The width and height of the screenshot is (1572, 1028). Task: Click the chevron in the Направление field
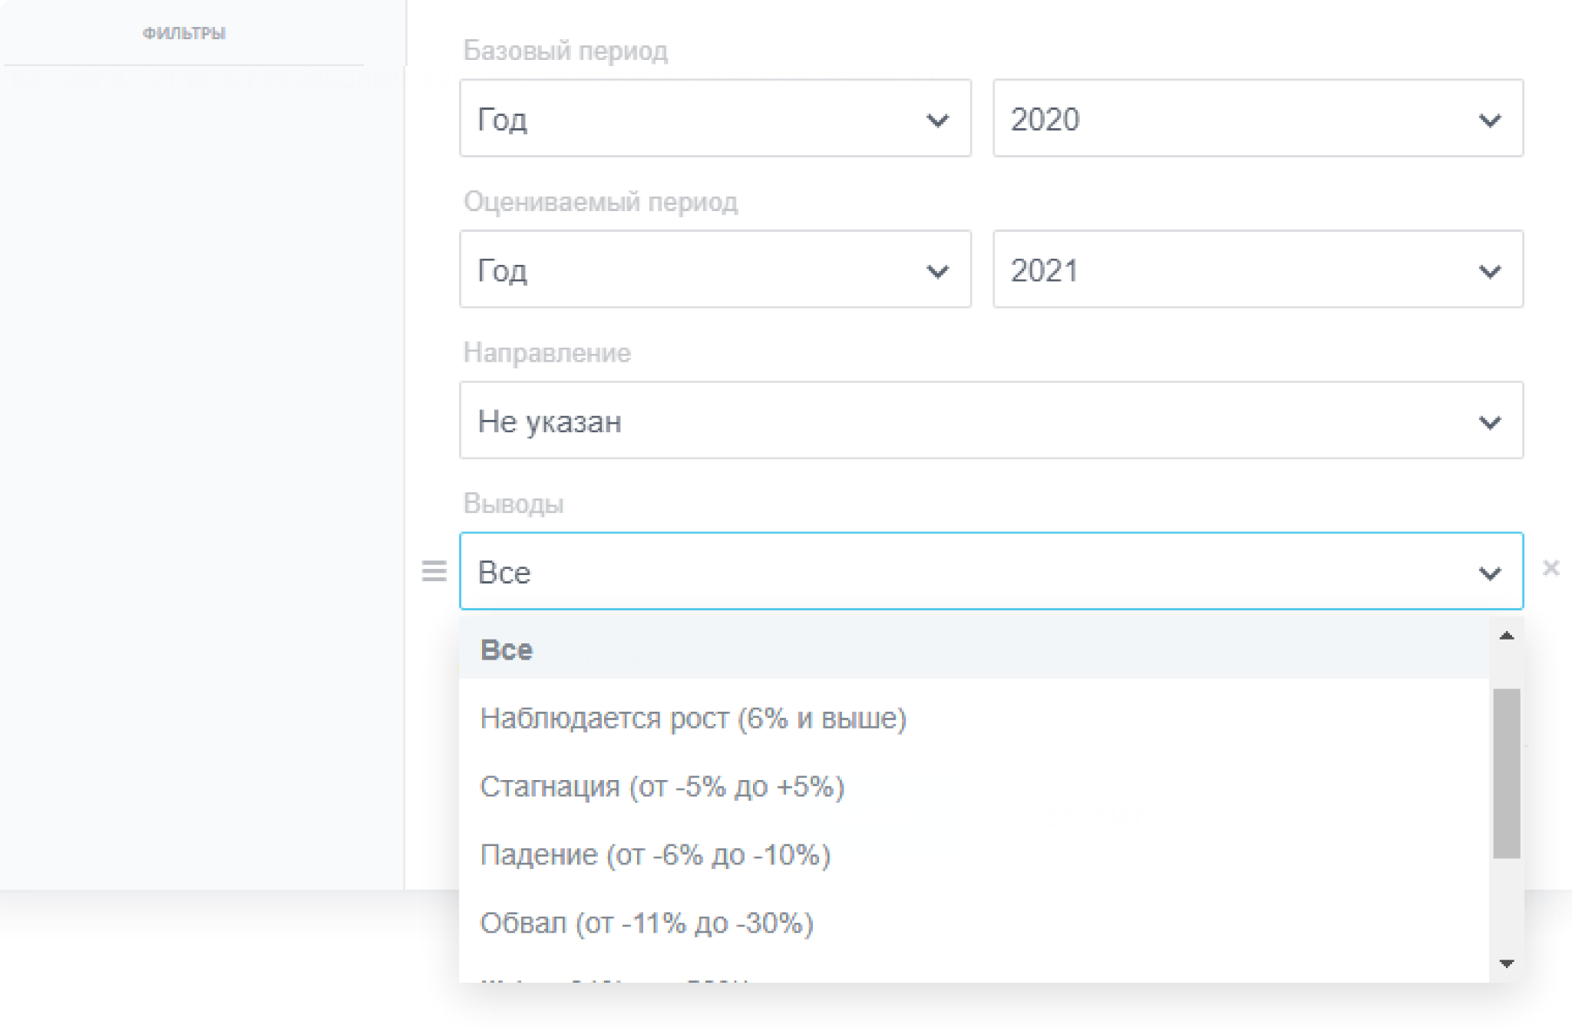click(x=1489, y=422)
